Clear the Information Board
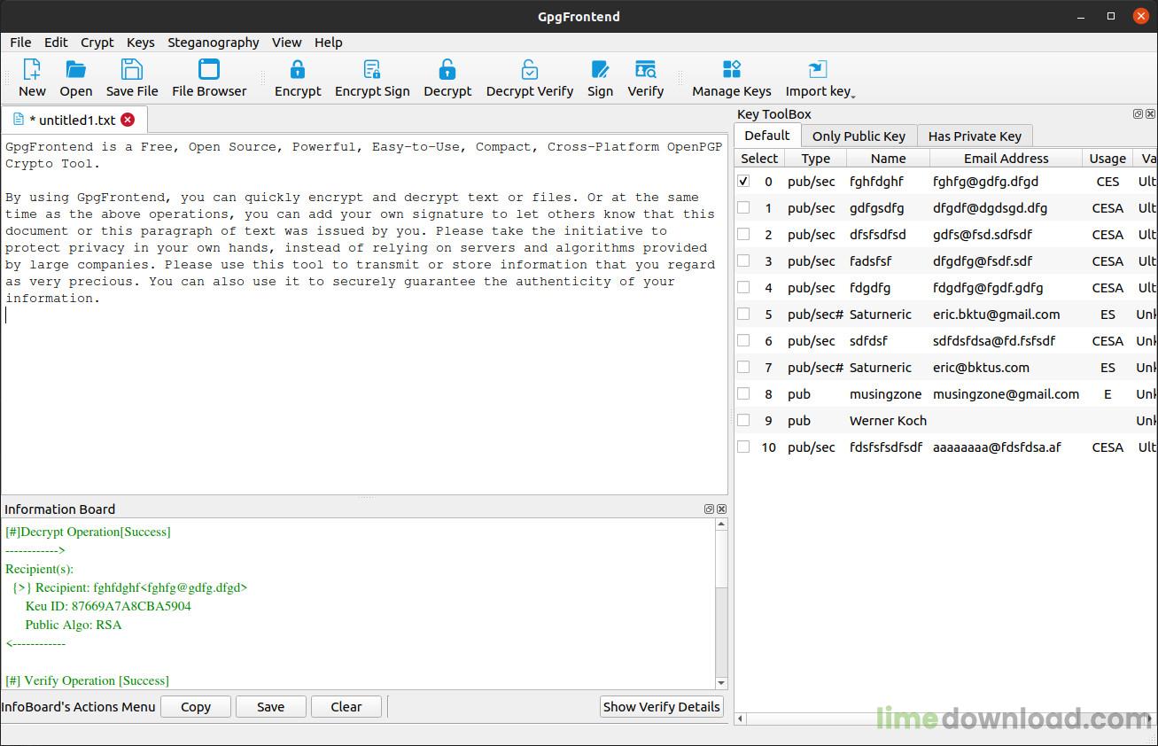 pos(346,706)
